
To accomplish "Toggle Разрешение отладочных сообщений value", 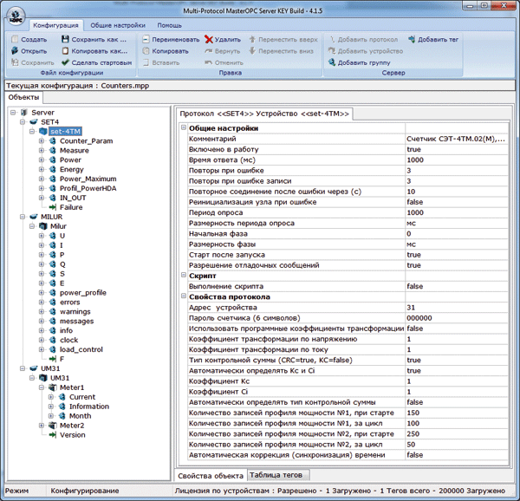I will (x=457, y=265).
